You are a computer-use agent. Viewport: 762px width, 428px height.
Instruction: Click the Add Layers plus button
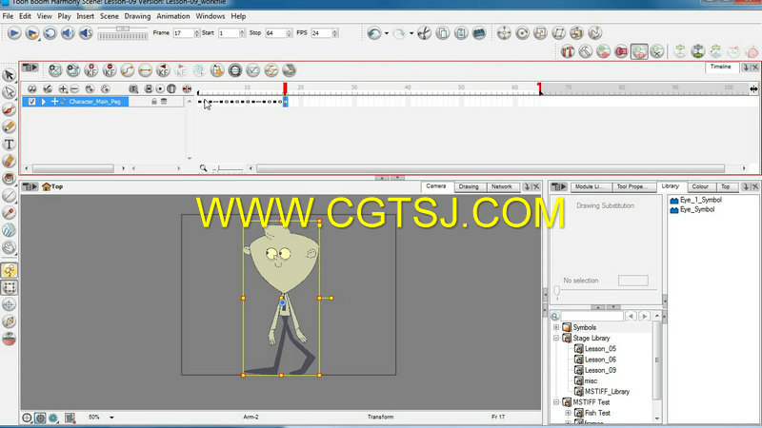tap(63, 88)
